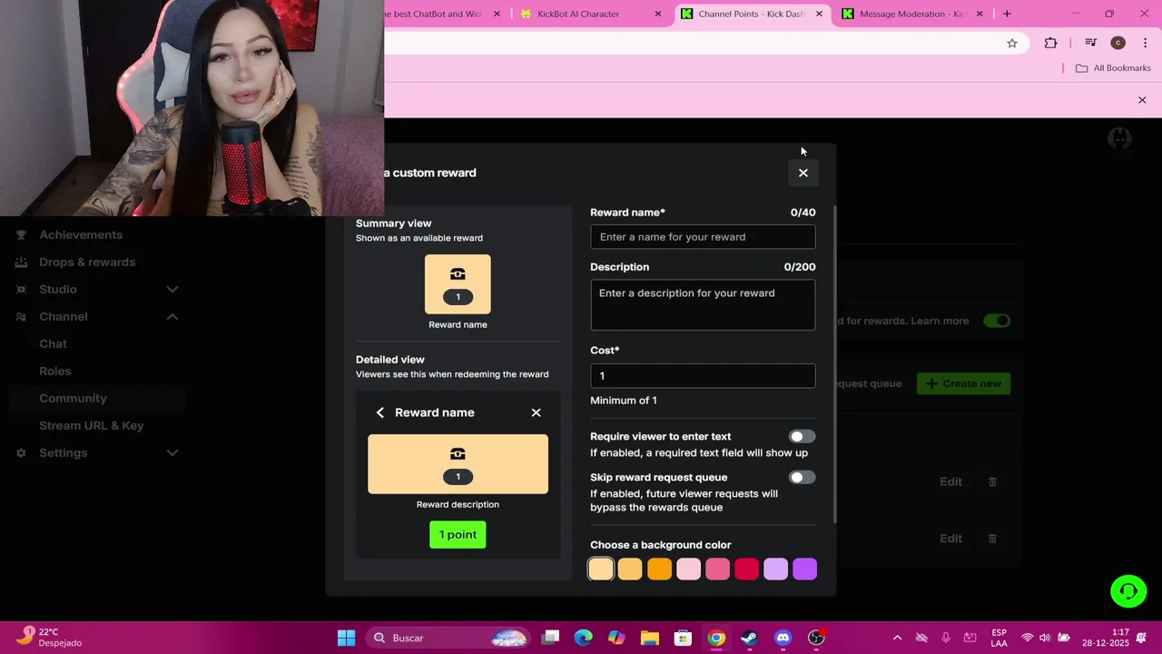Open the Learn more link
Image resolution: width=1162 pixels, height=654 pixels.
click(x=940, y=321)
